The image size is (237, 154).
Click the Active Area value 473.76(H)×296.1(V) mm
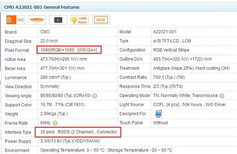click(x=63, y=59)
